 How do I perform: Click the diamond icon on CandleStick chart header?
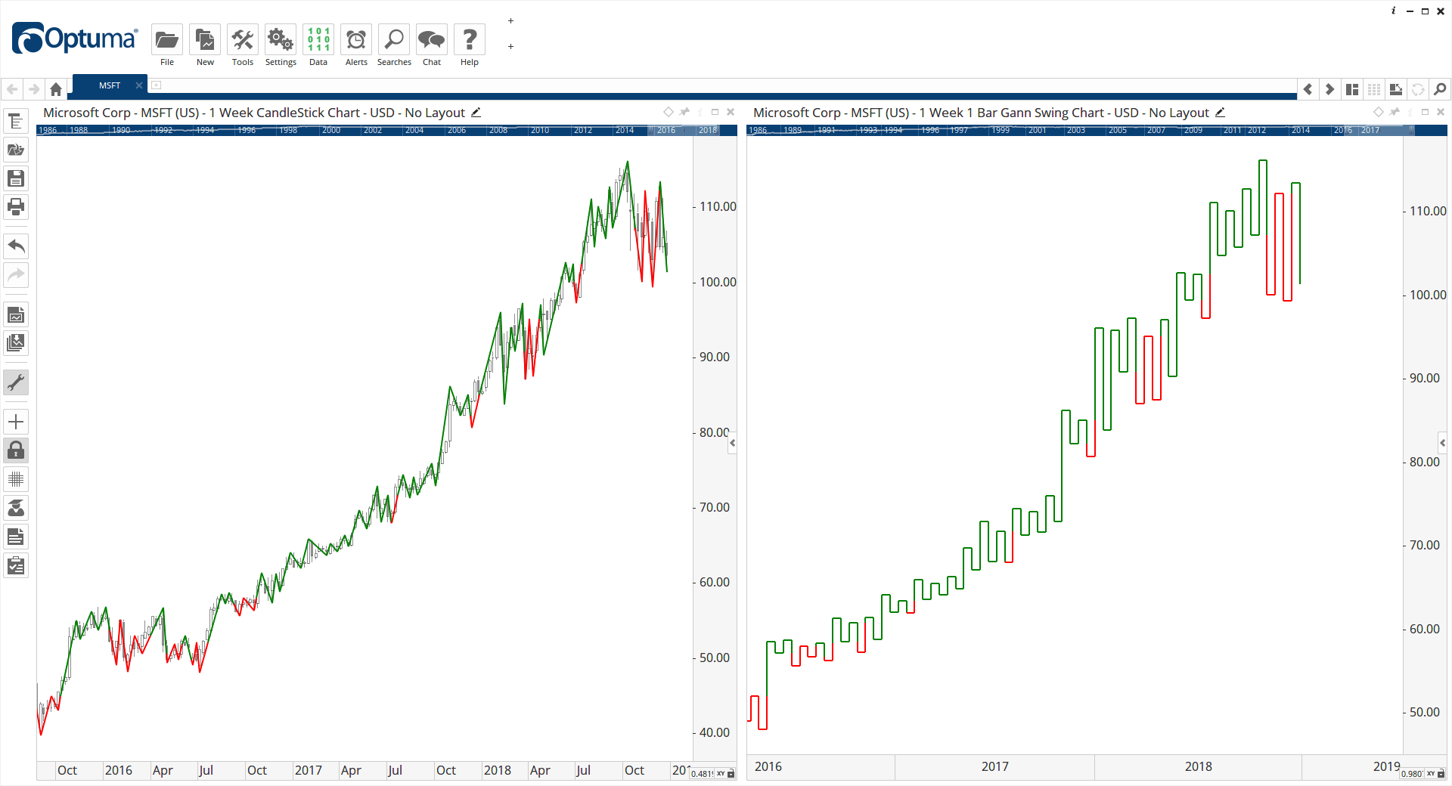[669, 112]
